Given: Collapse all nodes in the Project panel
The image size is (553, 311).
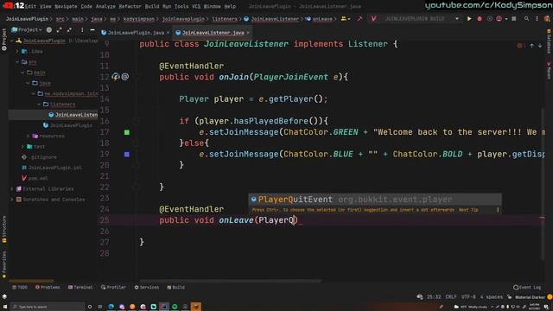Looking at the screenshot, I should point(69,30).
